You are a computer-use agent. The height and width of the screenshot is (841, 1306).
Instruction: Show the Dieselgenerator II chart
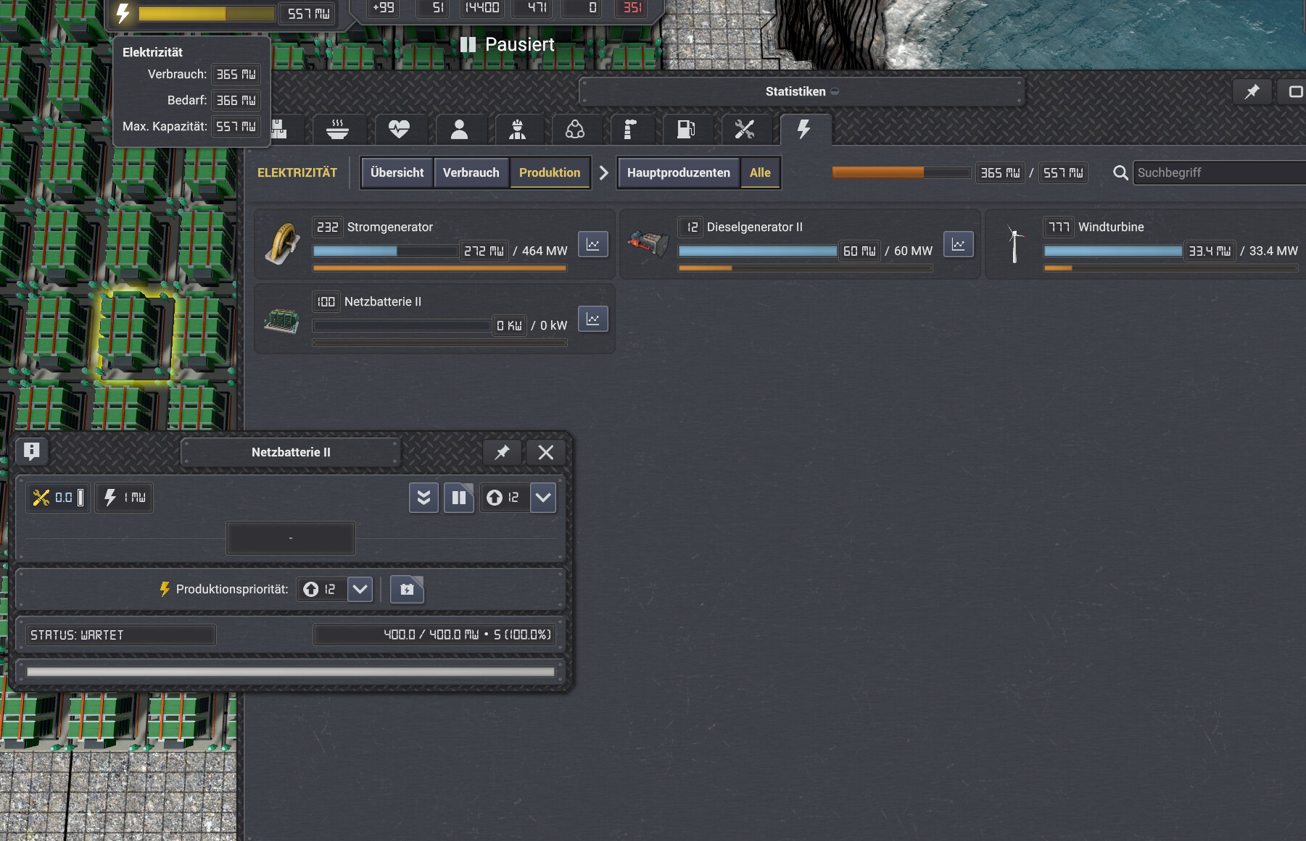pyautogui.click(x=958, y=244)
